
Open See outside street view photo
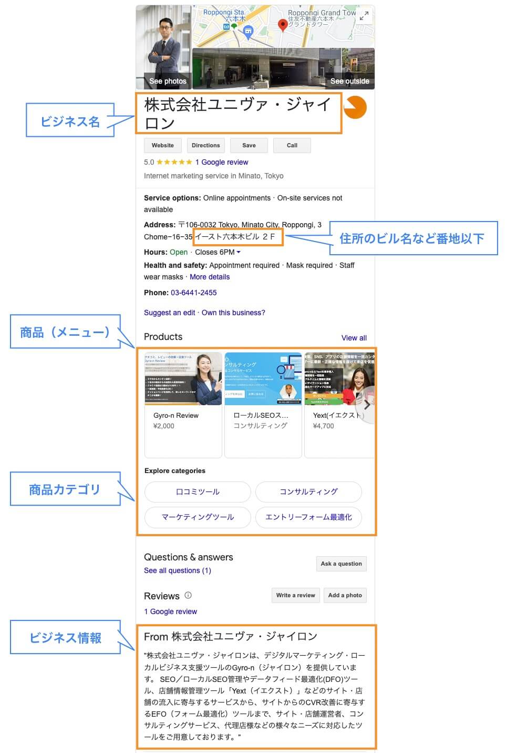tap(284, 69)
